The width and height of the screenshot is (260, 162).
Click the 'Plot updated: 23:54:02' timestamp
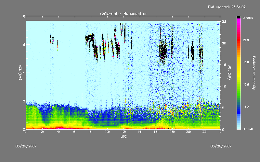[227, 7]
